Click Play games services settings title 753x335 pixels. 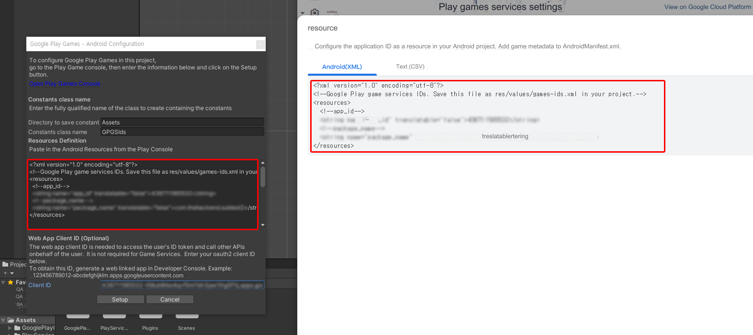point(500,7)
